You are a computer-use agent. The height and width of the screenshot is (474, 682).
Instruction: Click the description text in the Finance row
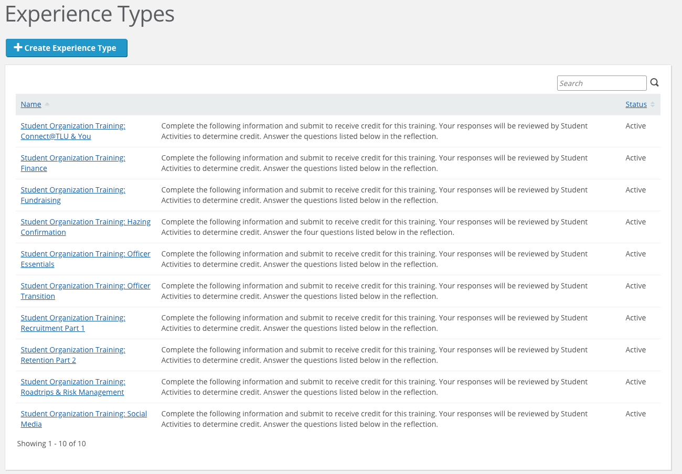click(x=375, y=163)
